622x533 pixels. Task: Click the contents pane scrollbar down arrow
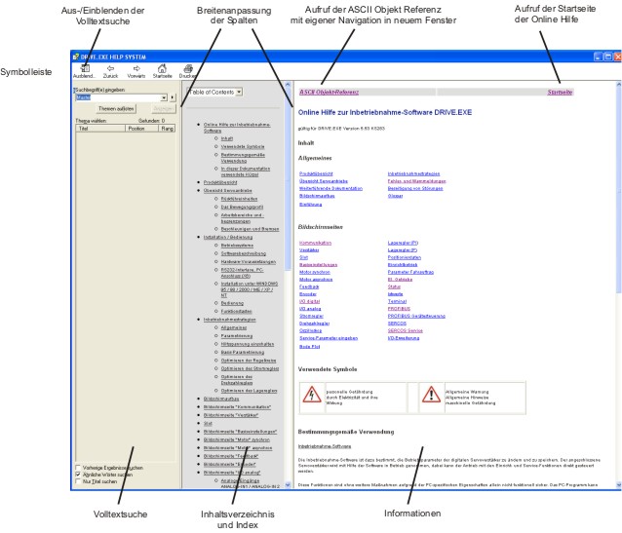point(288,484)
